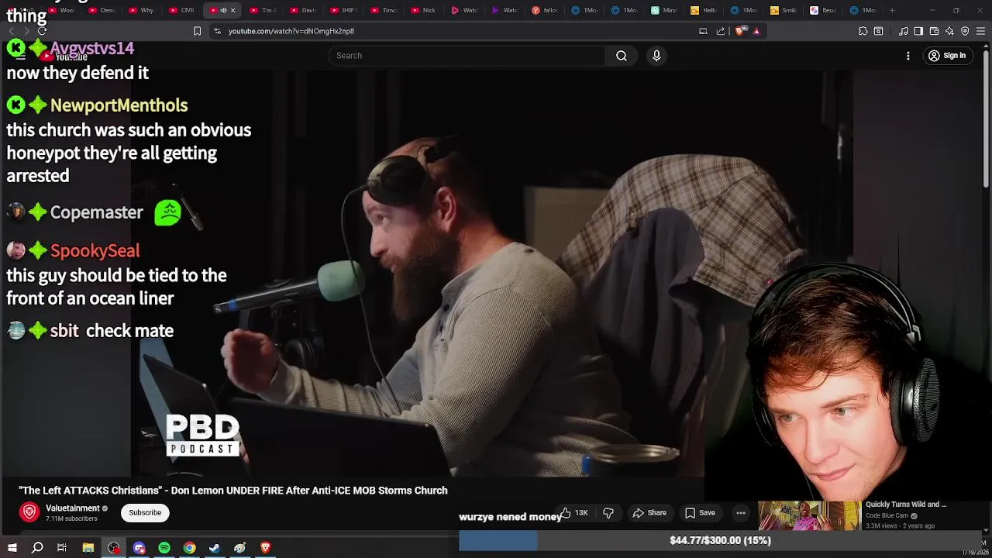Switch to the 'CIVIL' tab
The height and width of the screenshot is (558, 992).
coord(181,10)
